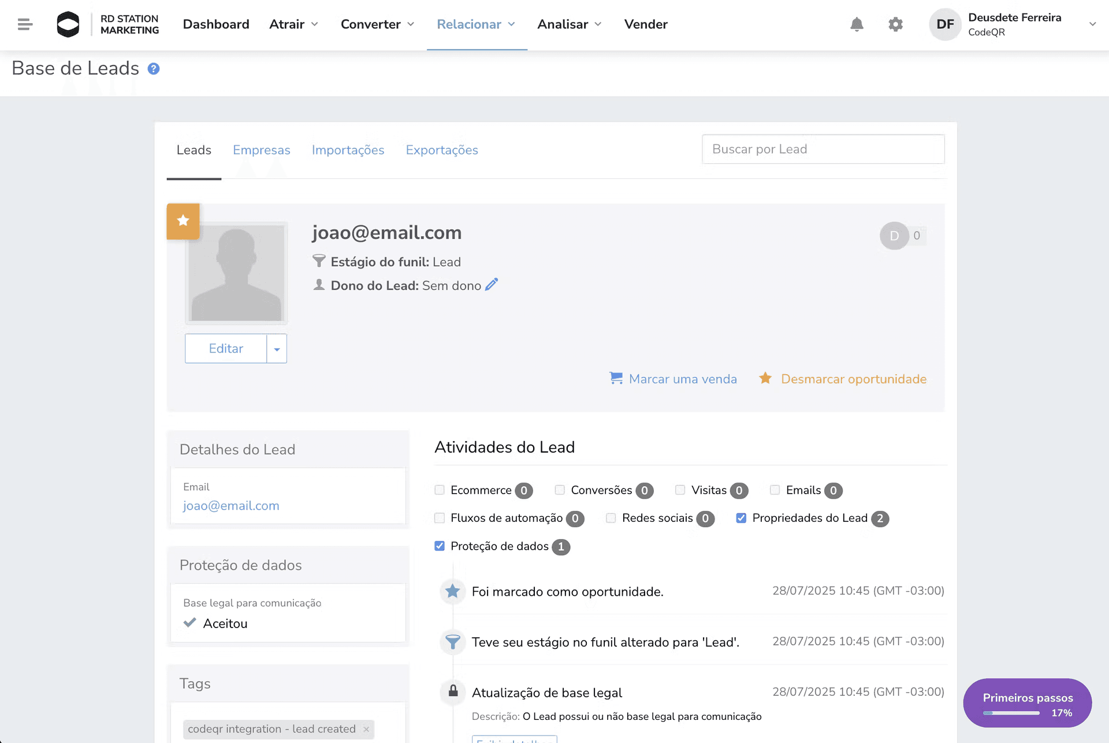Viewport: 1109px width, 743px height.
Task: Click the help icon beside Base de Leads
Action: point(154,68)
